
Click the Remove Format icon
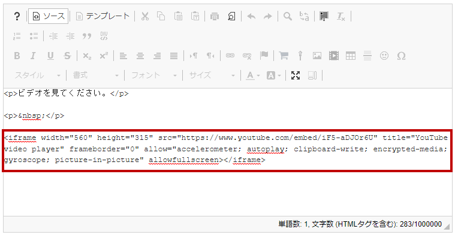[x=341, y=16]
